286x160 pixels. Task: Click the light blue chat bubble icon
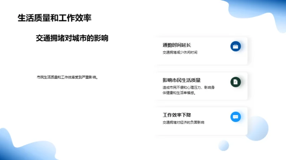pos(236,116)
